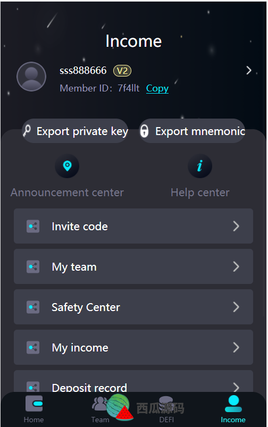Viewport: 268px width, 427px height.
Task: Click the share icon beside My income
Action: pos(33,347)
